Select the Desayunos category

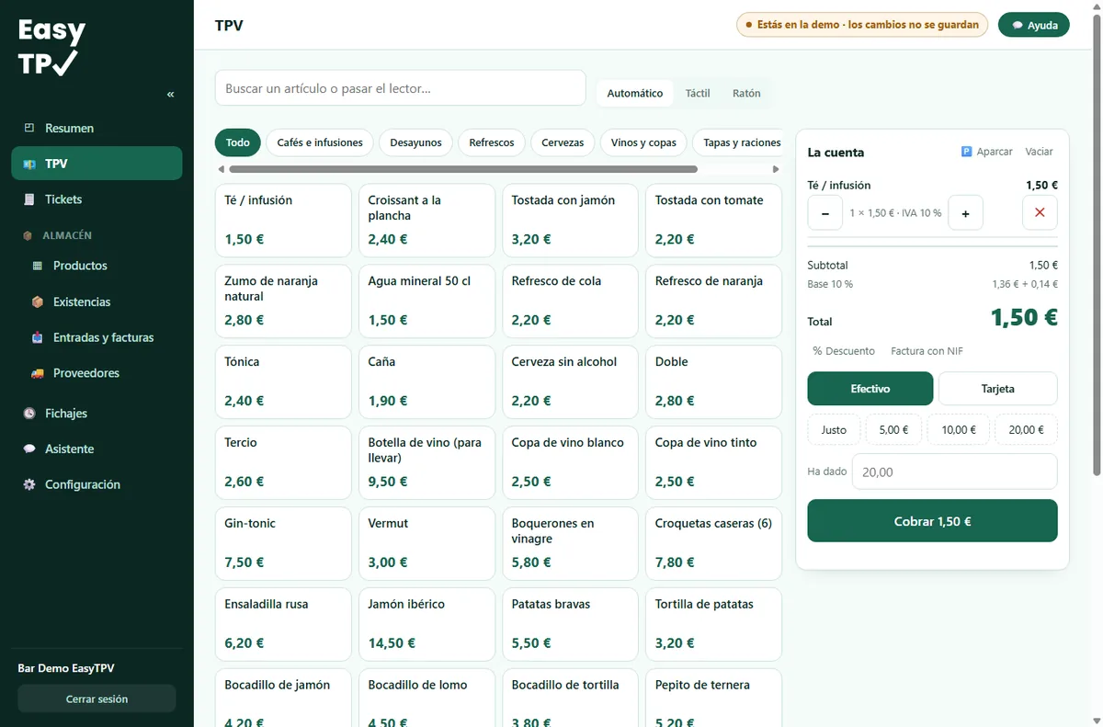pos(415,142)
